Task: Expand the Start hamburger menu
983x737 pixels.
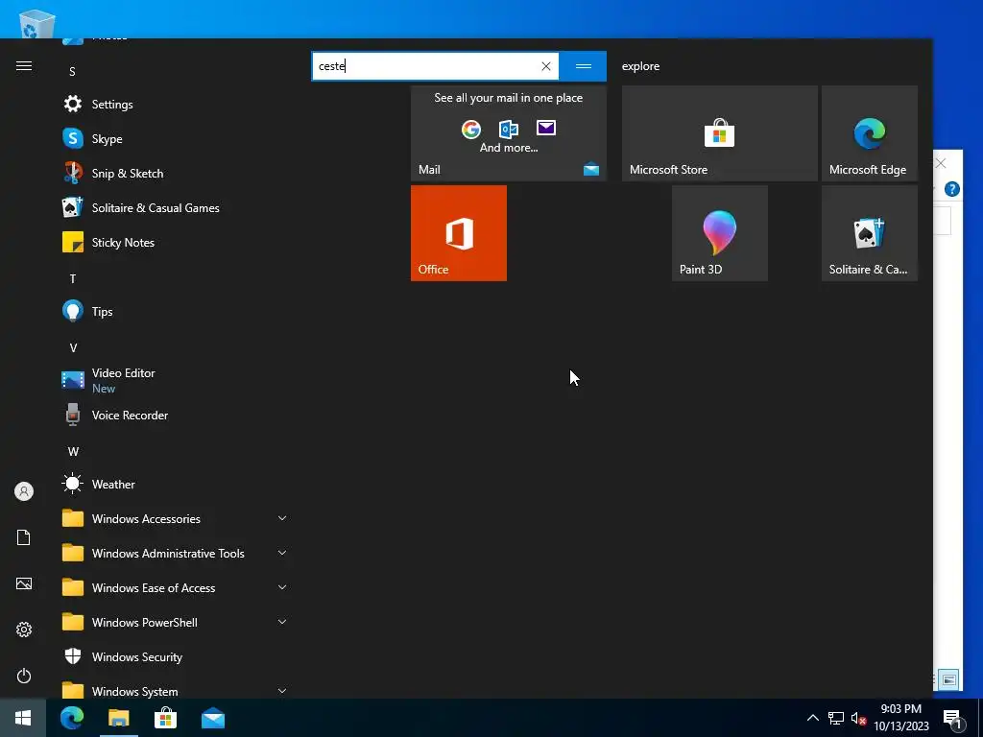Action: pyautogui.click(x=24, y=66)
